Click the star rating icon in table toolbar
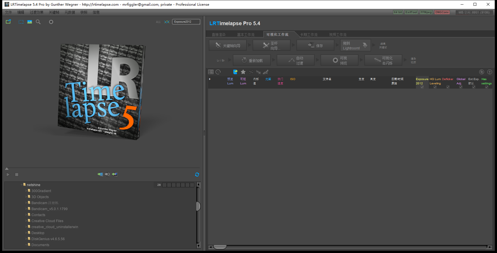 tap(243, 72)
